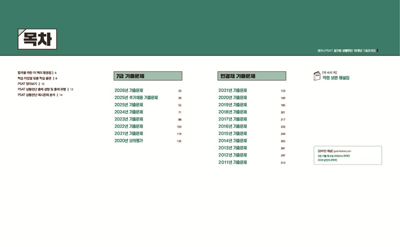Click page number 201 beside 2018년
Image resolution: width=400 pixels, height=247 pixels.
(x=283, y=112)
